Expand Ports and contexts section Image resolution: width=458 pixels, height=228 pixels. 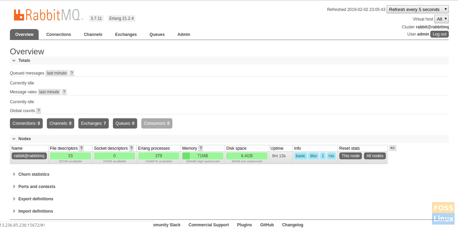(x=34, y=187)
